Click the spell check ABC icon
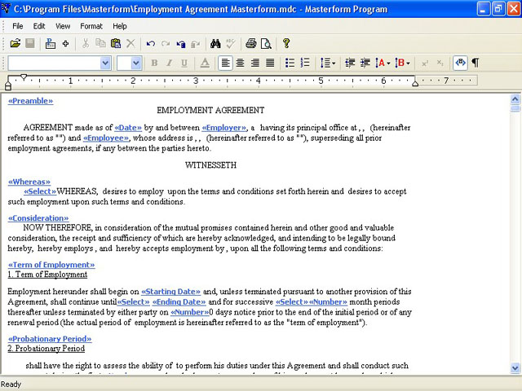522x391 pixels. [230, 43]
